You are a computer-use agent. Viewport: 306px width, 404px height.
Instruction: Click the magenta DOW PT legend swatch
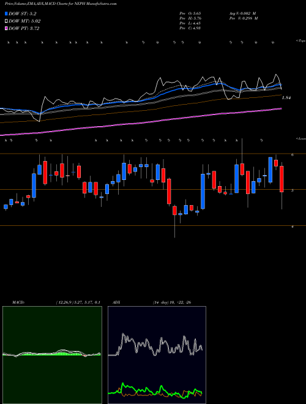click(7, 28)
